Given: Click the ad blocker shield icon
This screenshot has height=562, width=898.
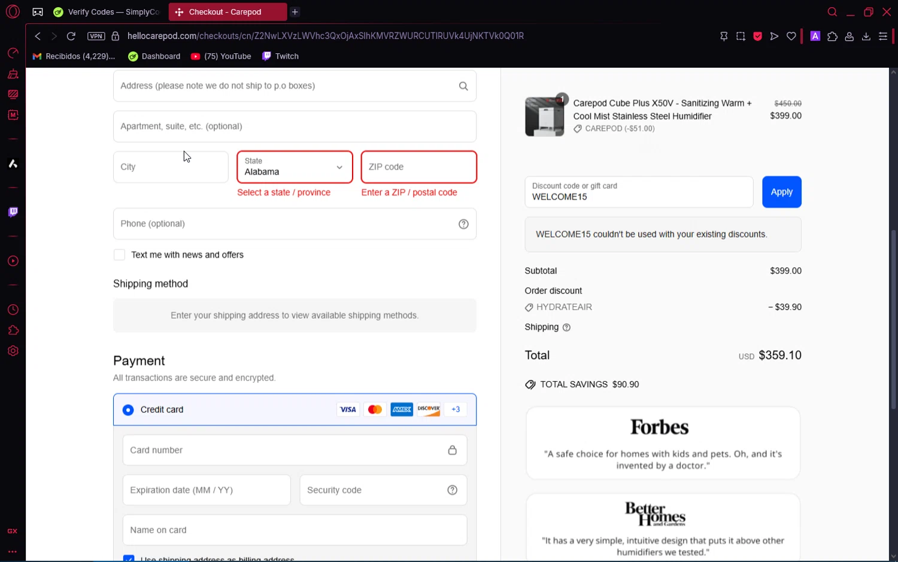Looking at the screenshot, I should [x=757, y=36].
